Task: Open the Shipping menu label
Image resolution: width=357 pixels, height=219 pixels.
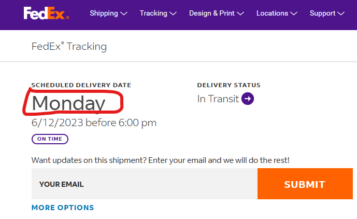Action: coord(104,13)
